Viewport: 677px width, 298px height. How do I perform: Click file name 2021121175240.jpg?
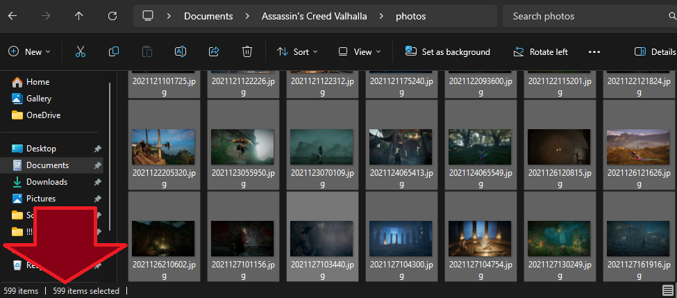coord(401,87)
